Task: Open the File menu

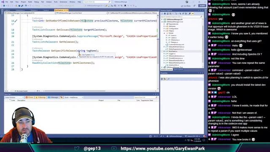Action: click(x=7, y=2)
